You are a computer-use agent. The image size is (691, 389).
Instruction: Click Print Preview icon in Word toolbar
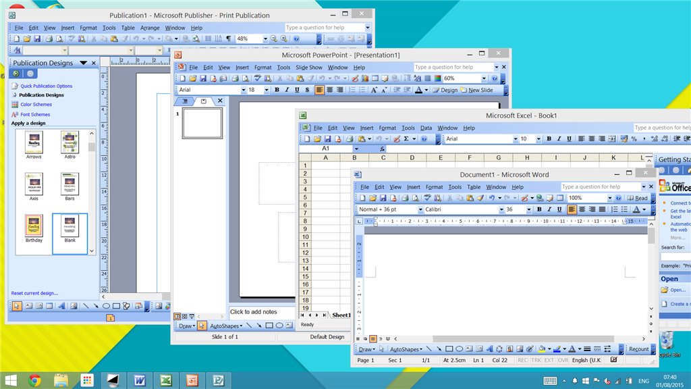click(x=415, y=198)
